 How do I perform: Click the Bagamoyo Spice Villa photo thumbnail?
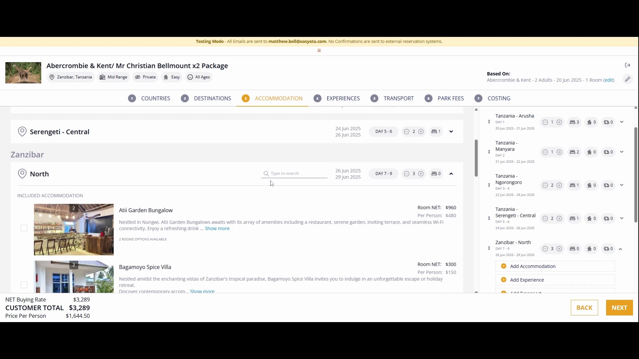[74, 277]
